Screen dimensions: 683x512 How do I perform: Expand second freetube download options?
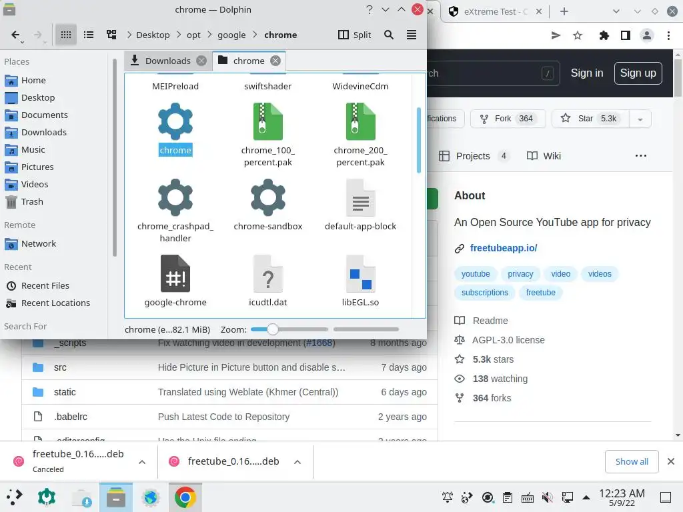297,462
